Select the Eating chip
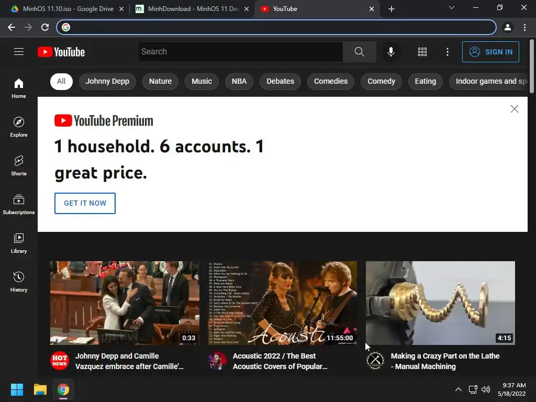Image resolution: width=536 pixels, height=402 pixels. click(x=425, y=81)
